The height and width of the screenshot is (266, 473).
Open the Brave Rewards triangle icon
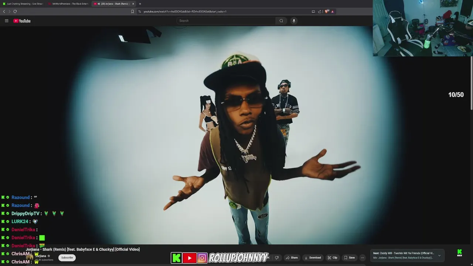click(332, 11)
